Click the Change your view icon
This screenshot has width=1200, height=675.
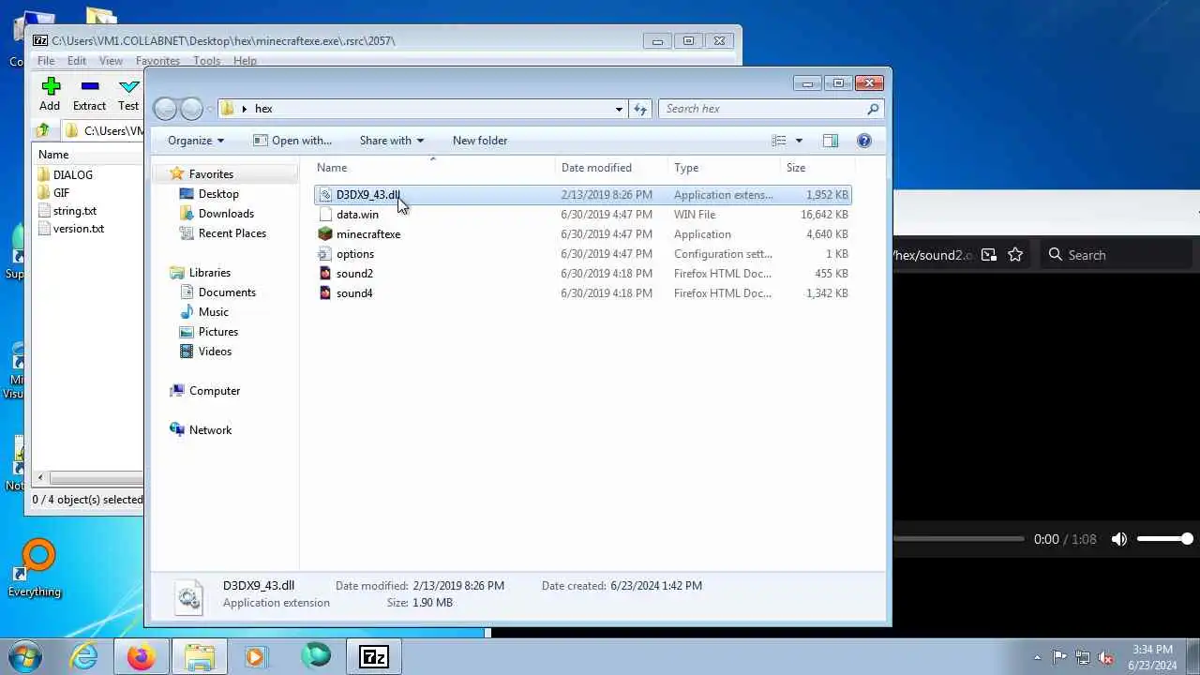click(x=778, y=141)
